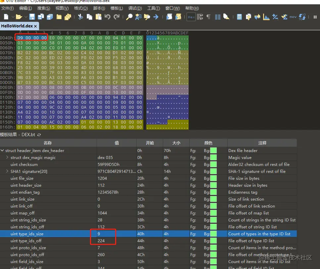Open the 模板(L) menu
Screen dimensions: 320x269
point(116,8)
